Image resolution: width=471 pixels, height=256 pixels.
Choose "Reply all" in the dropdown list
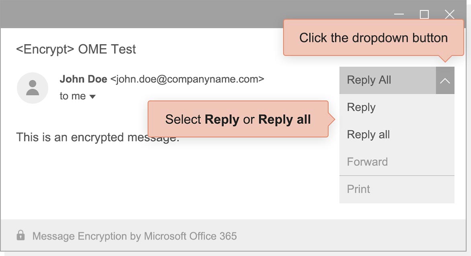click(368, 135)
